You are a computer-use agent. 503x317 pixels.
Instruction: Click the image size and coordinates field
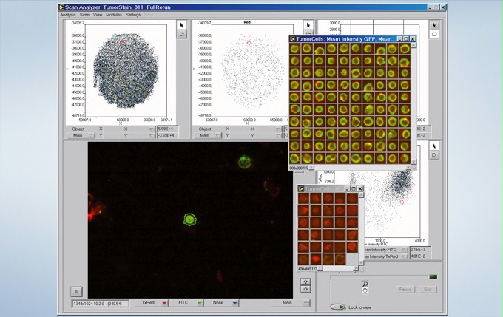point(101,304)
